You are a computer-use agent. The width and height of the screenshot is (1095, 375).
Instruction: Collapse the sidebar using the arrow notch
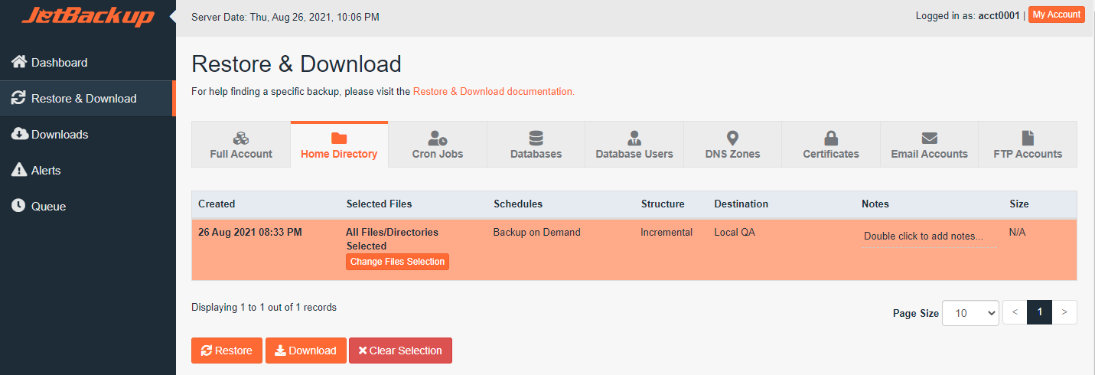(x=173, y=16)
